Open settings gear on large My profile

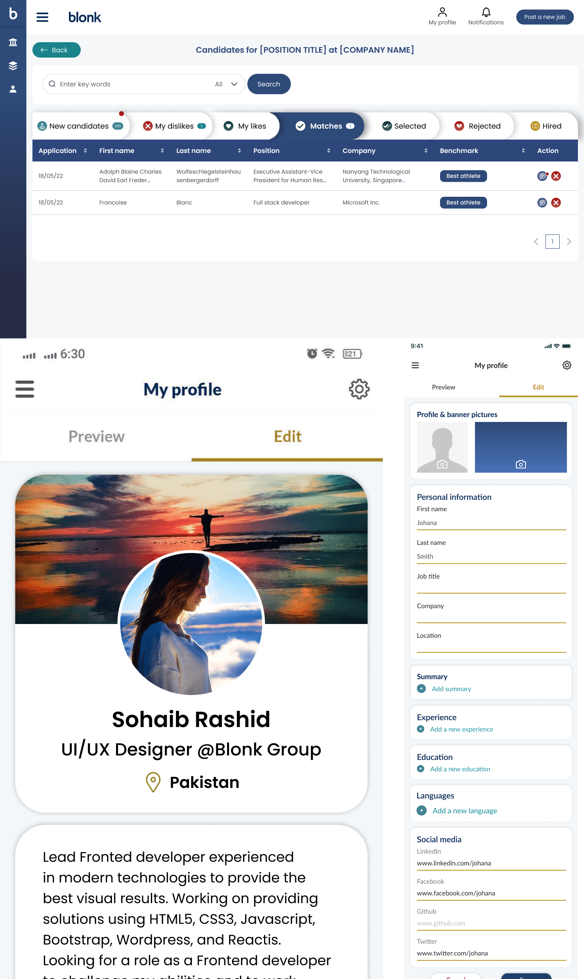(359, 389)
